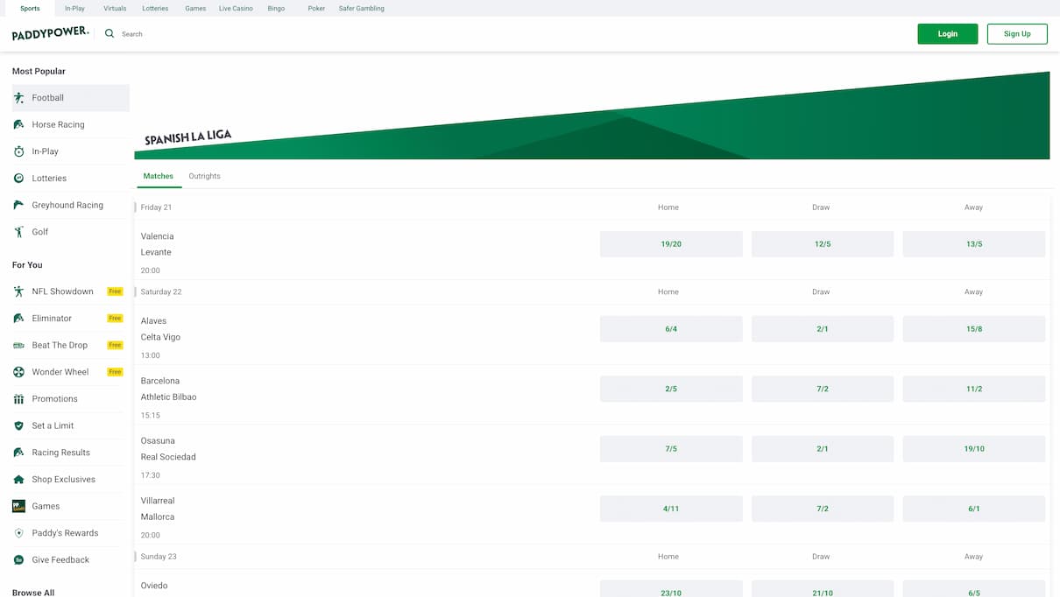
Task: Click the green Login button
Action: pos(947,33)
